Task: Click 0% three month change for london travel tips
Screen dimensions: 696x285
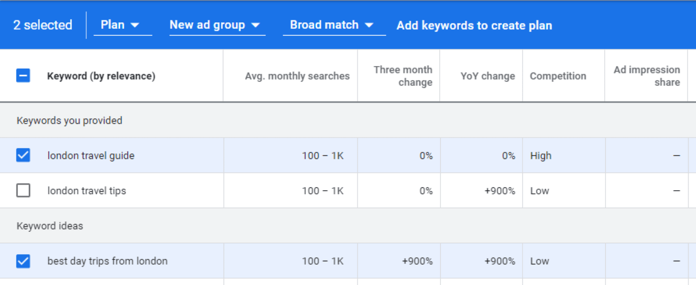Action: (x=426, y=191)
